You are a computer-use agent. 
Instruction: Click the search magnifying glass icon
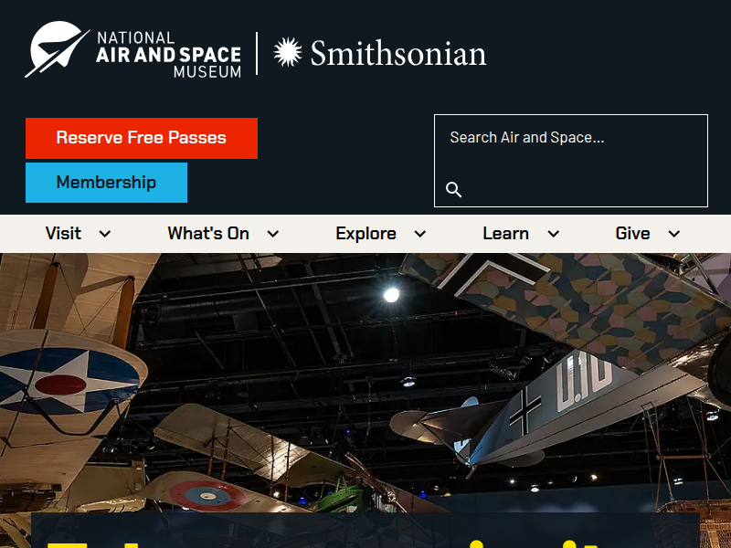click(453, 190)
